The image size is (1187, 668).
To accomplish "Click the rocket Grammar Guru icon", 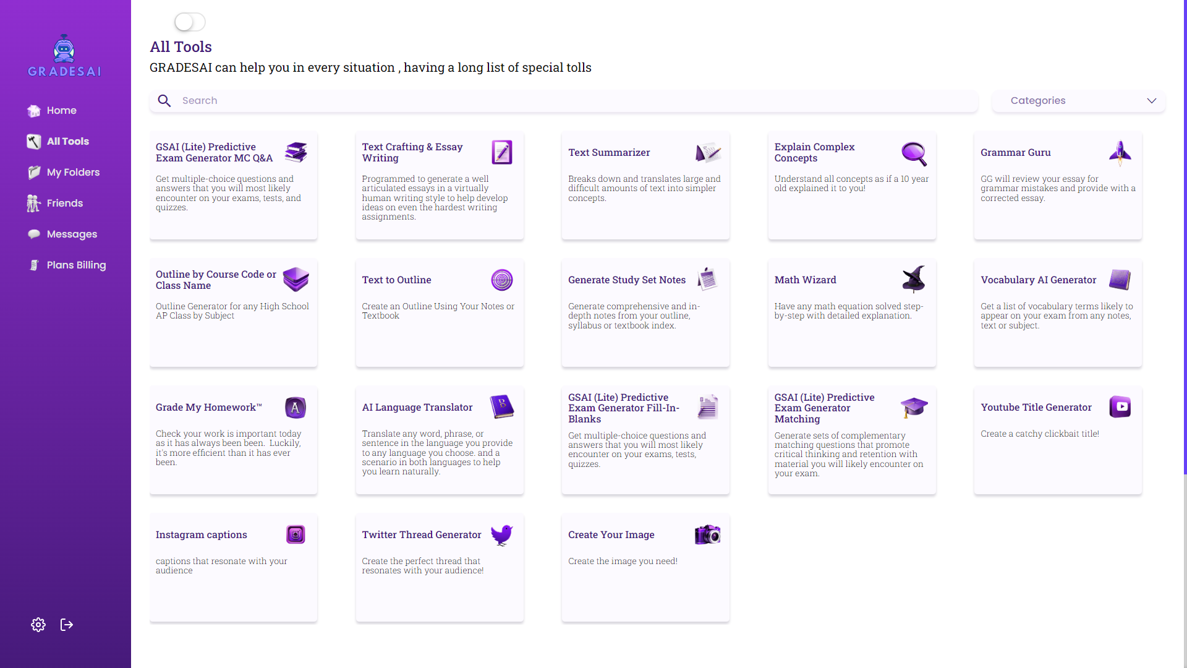I will (1120, 153).
